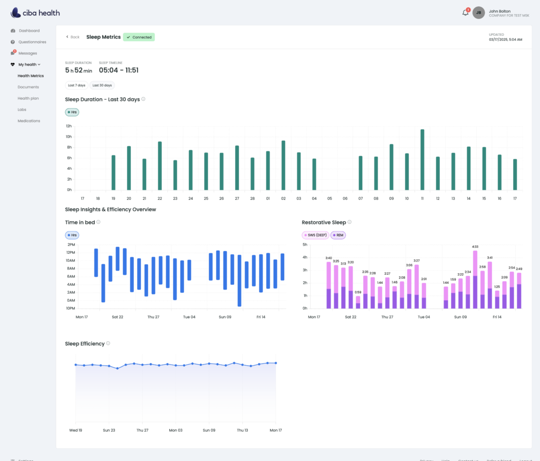Click restorative sleep bar labeled 3:27
Viewport: 540px width, 461px height.
[417, 286]
